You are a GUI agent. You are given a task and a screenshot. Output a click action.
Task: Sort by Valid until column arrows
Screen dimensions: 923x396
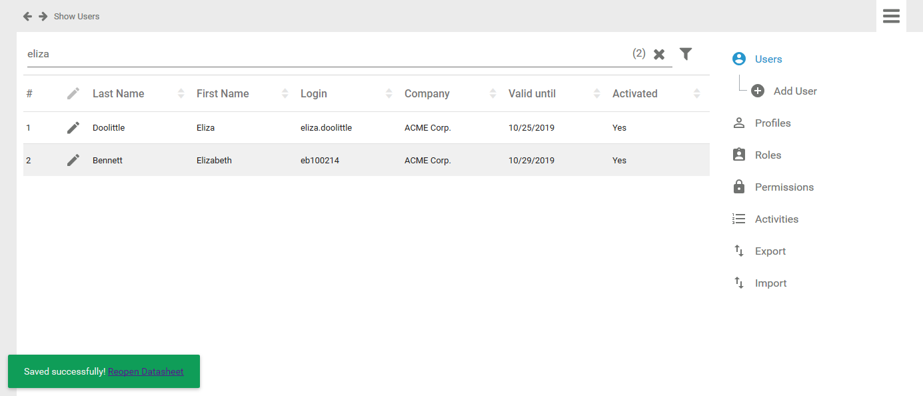tap(597, 94)
